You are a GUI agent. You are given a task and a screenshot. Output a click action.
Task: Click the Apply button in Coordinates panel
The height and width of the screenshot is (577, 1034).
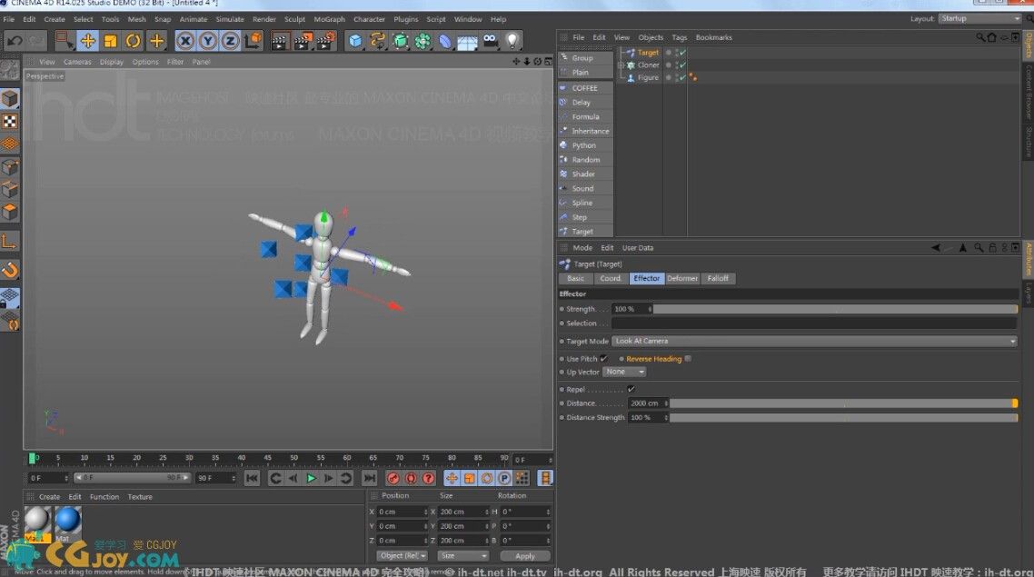525,556
